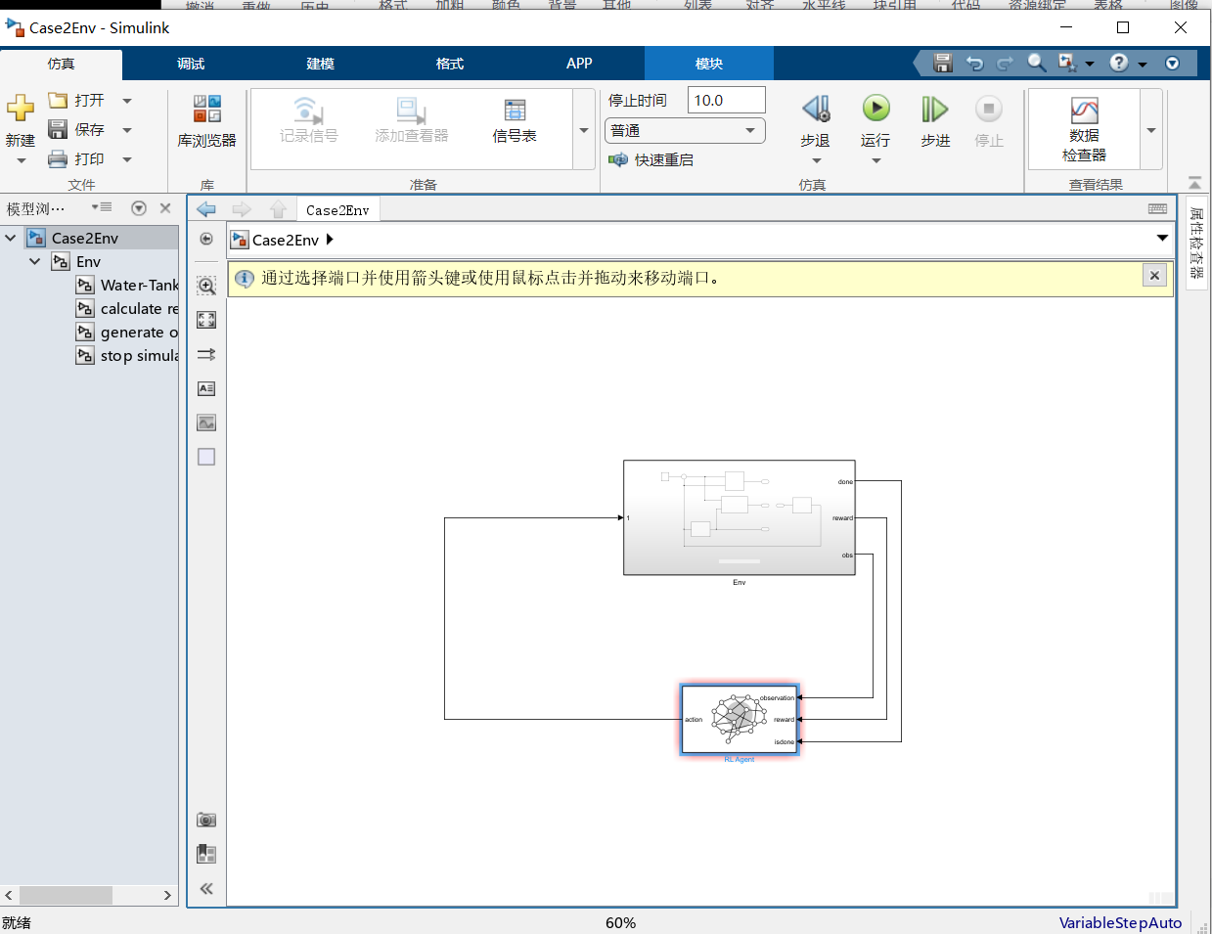
Task: Click the search magnifier in quick access toolbar
Action: pyautogui.click(x=1036, y=64)
